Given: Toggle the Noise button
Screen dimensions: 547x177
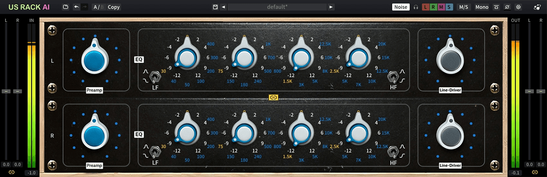Looking at the screenshot, I should pos(401,7).
